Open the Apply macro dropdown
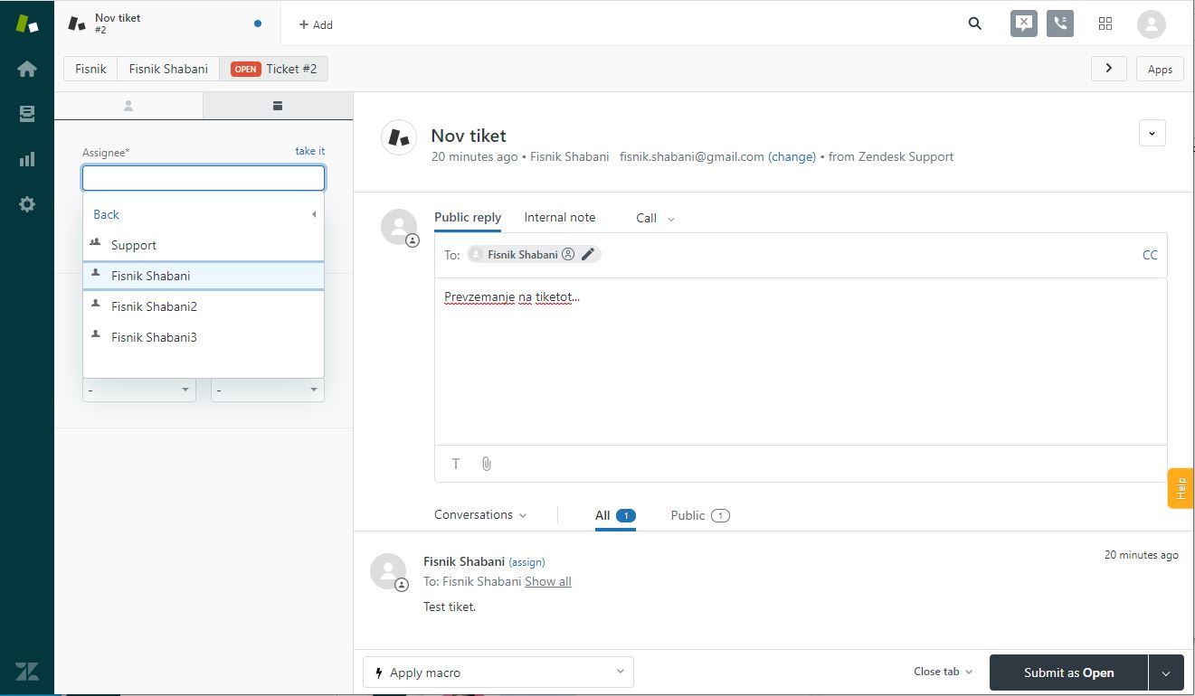 [498, 672]
